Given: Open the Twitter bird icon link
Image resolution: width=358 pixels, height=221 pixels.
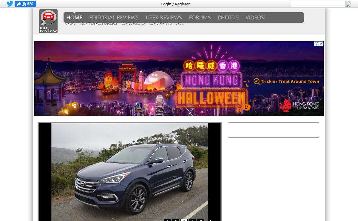Looking at the screenshot, I should point(10,4).
